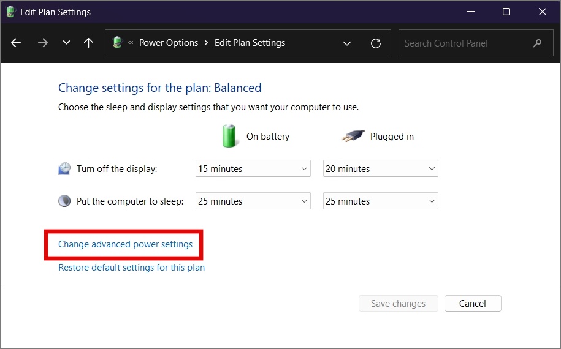Click the Edit Plan Settings breadcrumb

click(x=250, y=43)
